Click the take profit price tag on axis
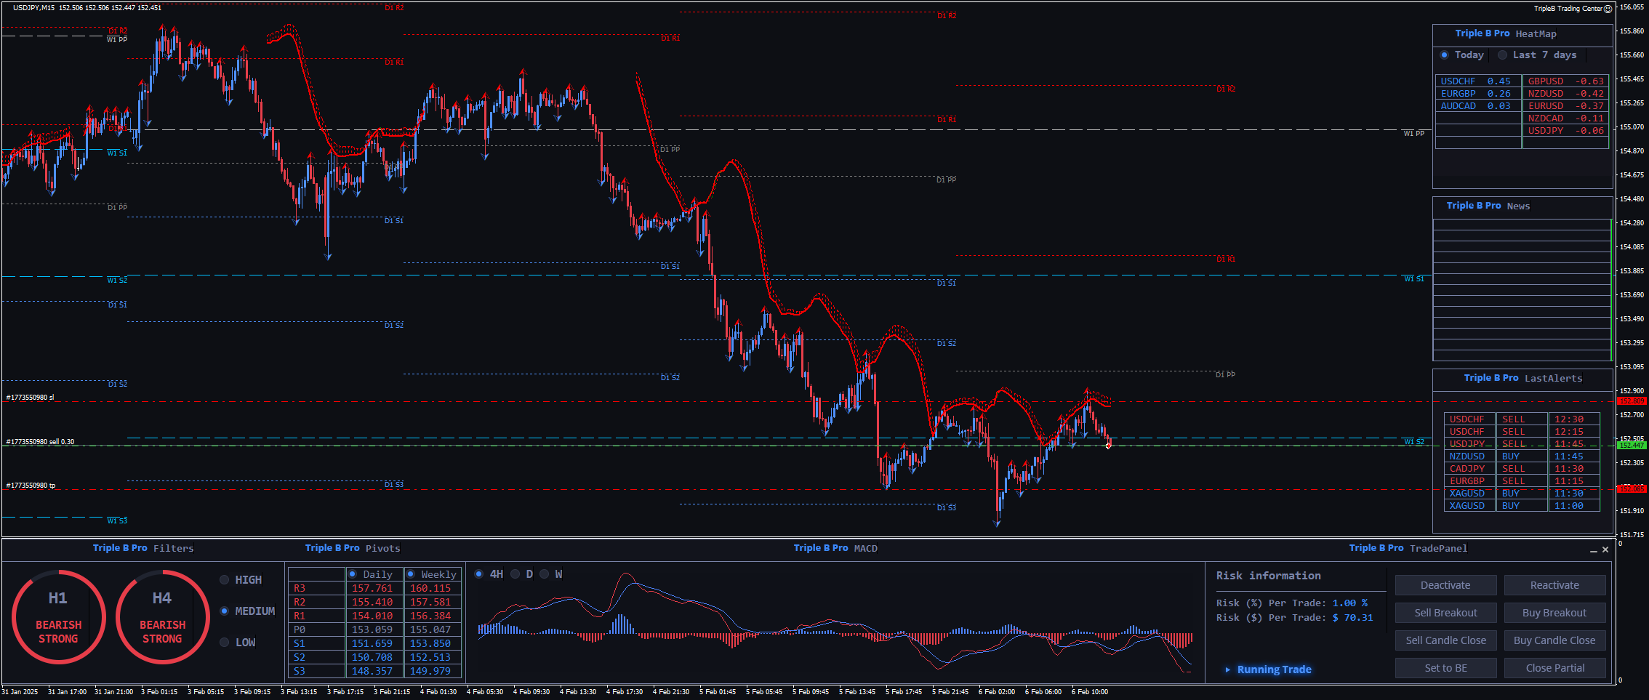The image size is (1649, 700). (x=1631, y=489)
